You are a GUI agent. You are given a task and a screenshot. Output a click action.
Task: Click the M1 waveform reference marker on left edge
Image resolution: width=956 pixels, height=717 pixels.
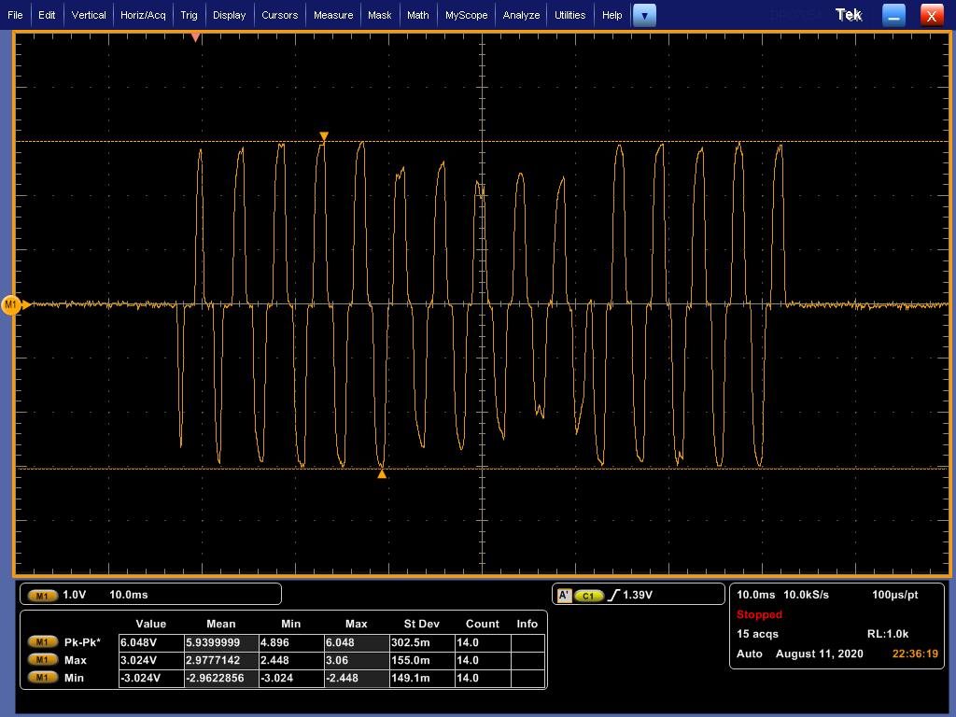click(12, 304)
